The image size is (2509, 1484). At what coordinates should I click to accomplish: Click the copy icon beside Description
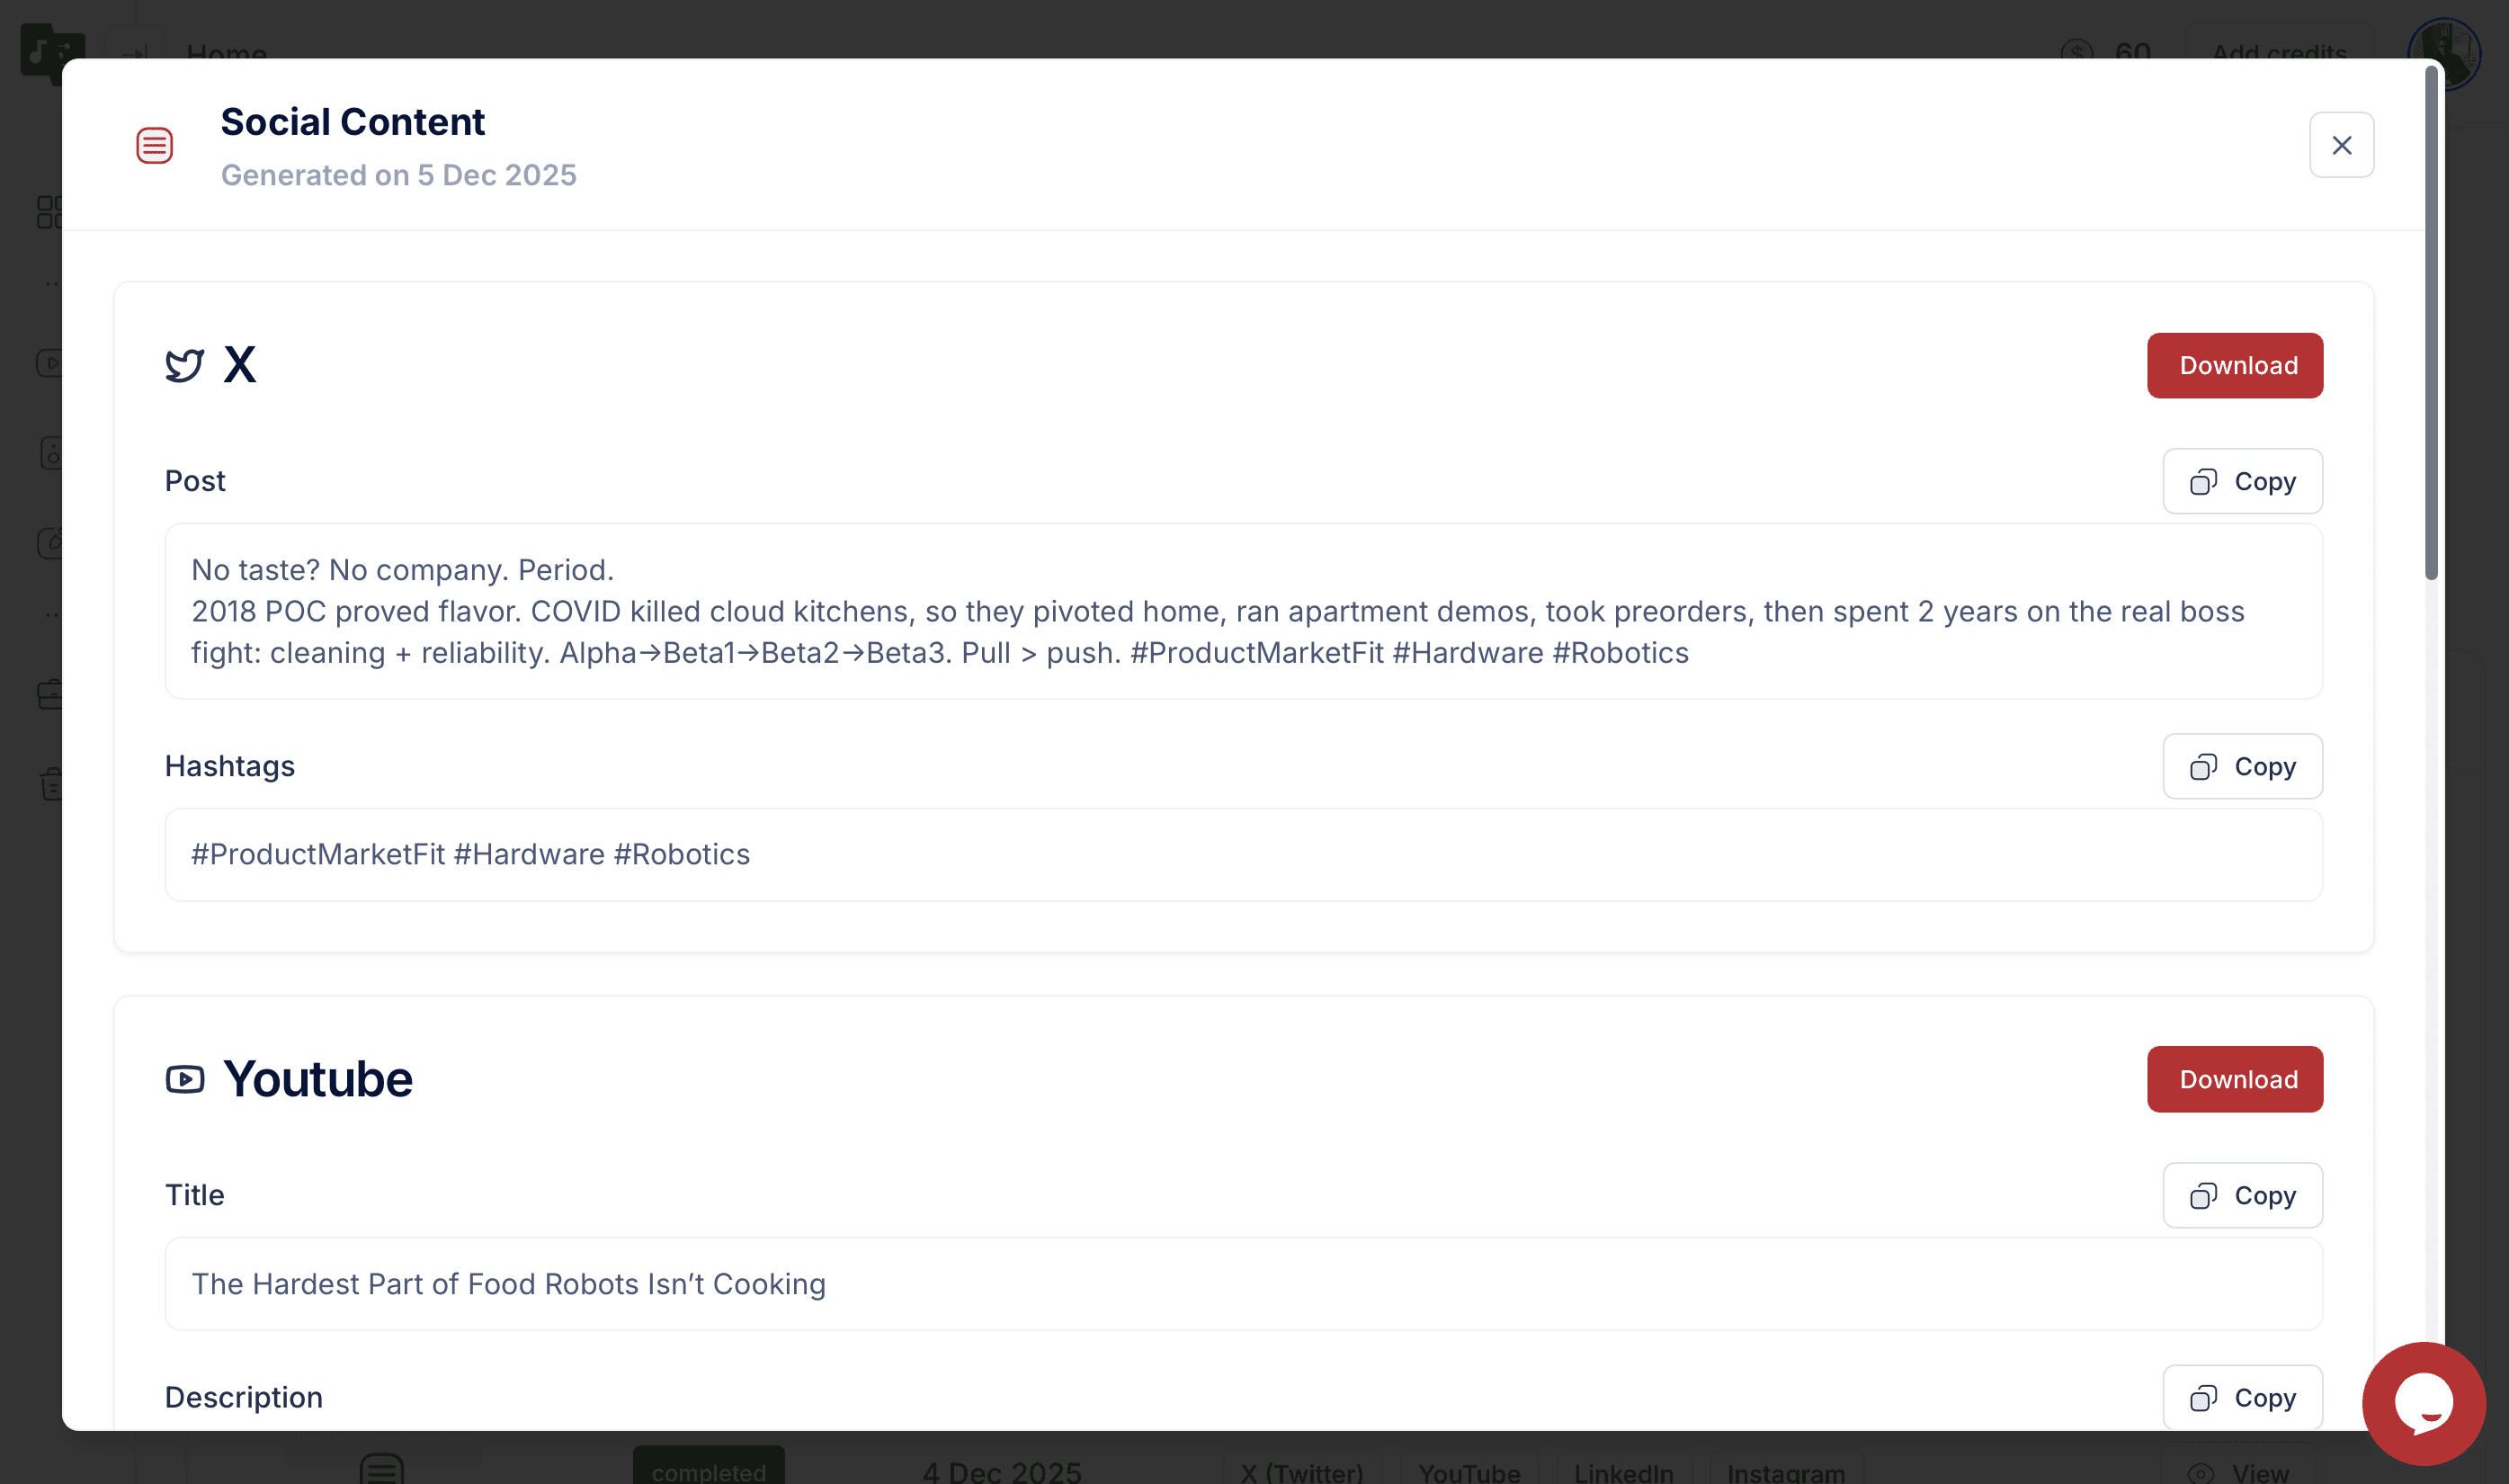coord(2202,1398)
